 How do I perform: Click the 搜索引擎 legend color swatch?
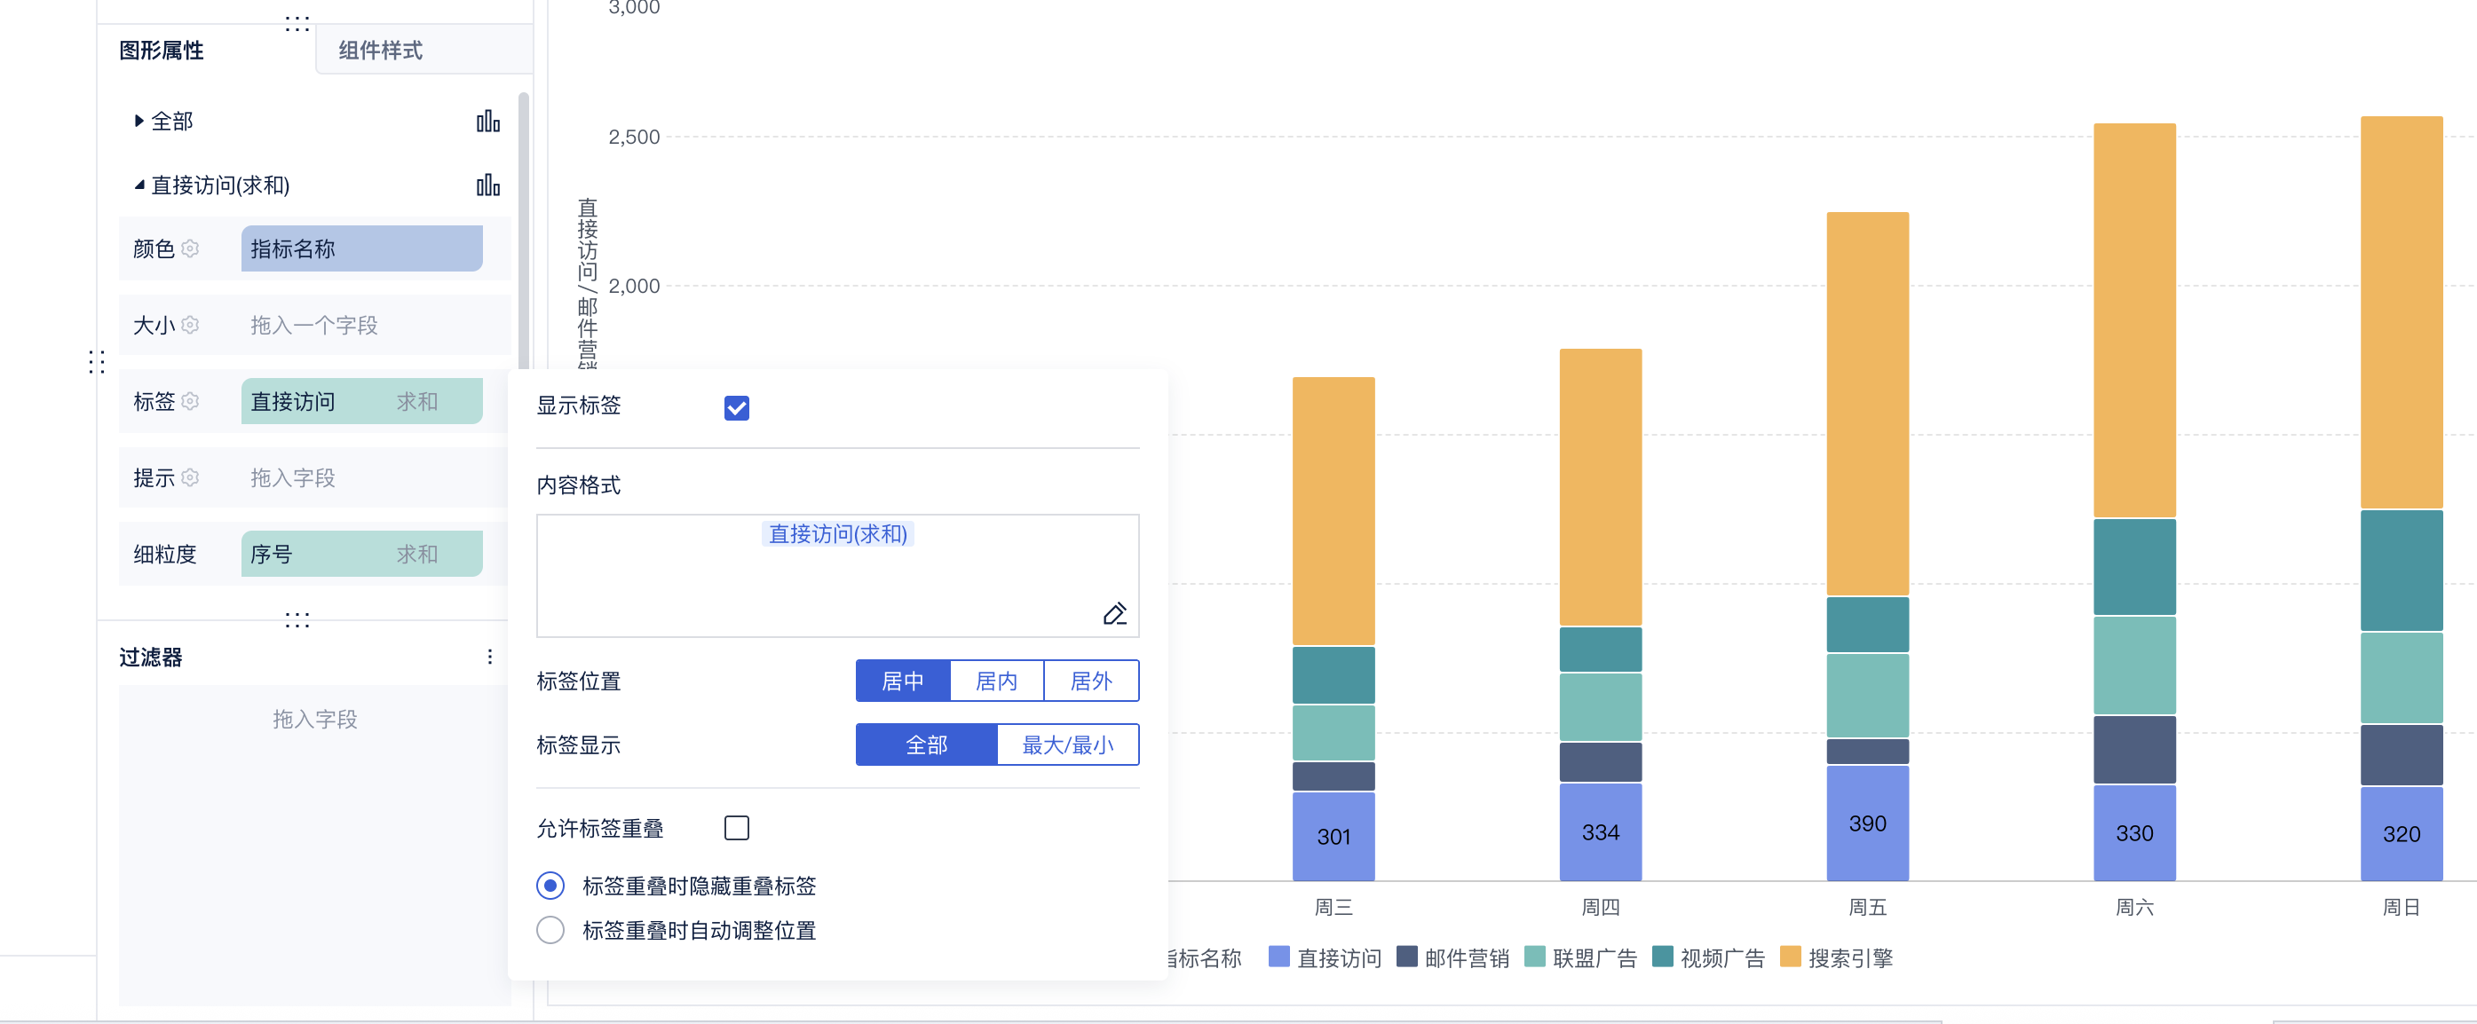[x=1790, y=957]
